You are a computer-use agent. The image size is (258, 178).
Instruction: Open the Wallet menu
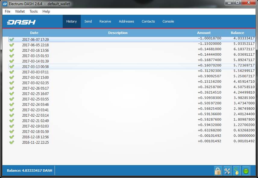(20, 11)
